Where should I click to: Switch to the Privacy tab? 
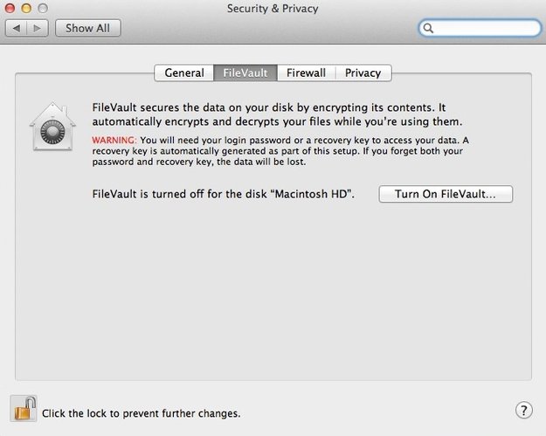tap(363, 73)
